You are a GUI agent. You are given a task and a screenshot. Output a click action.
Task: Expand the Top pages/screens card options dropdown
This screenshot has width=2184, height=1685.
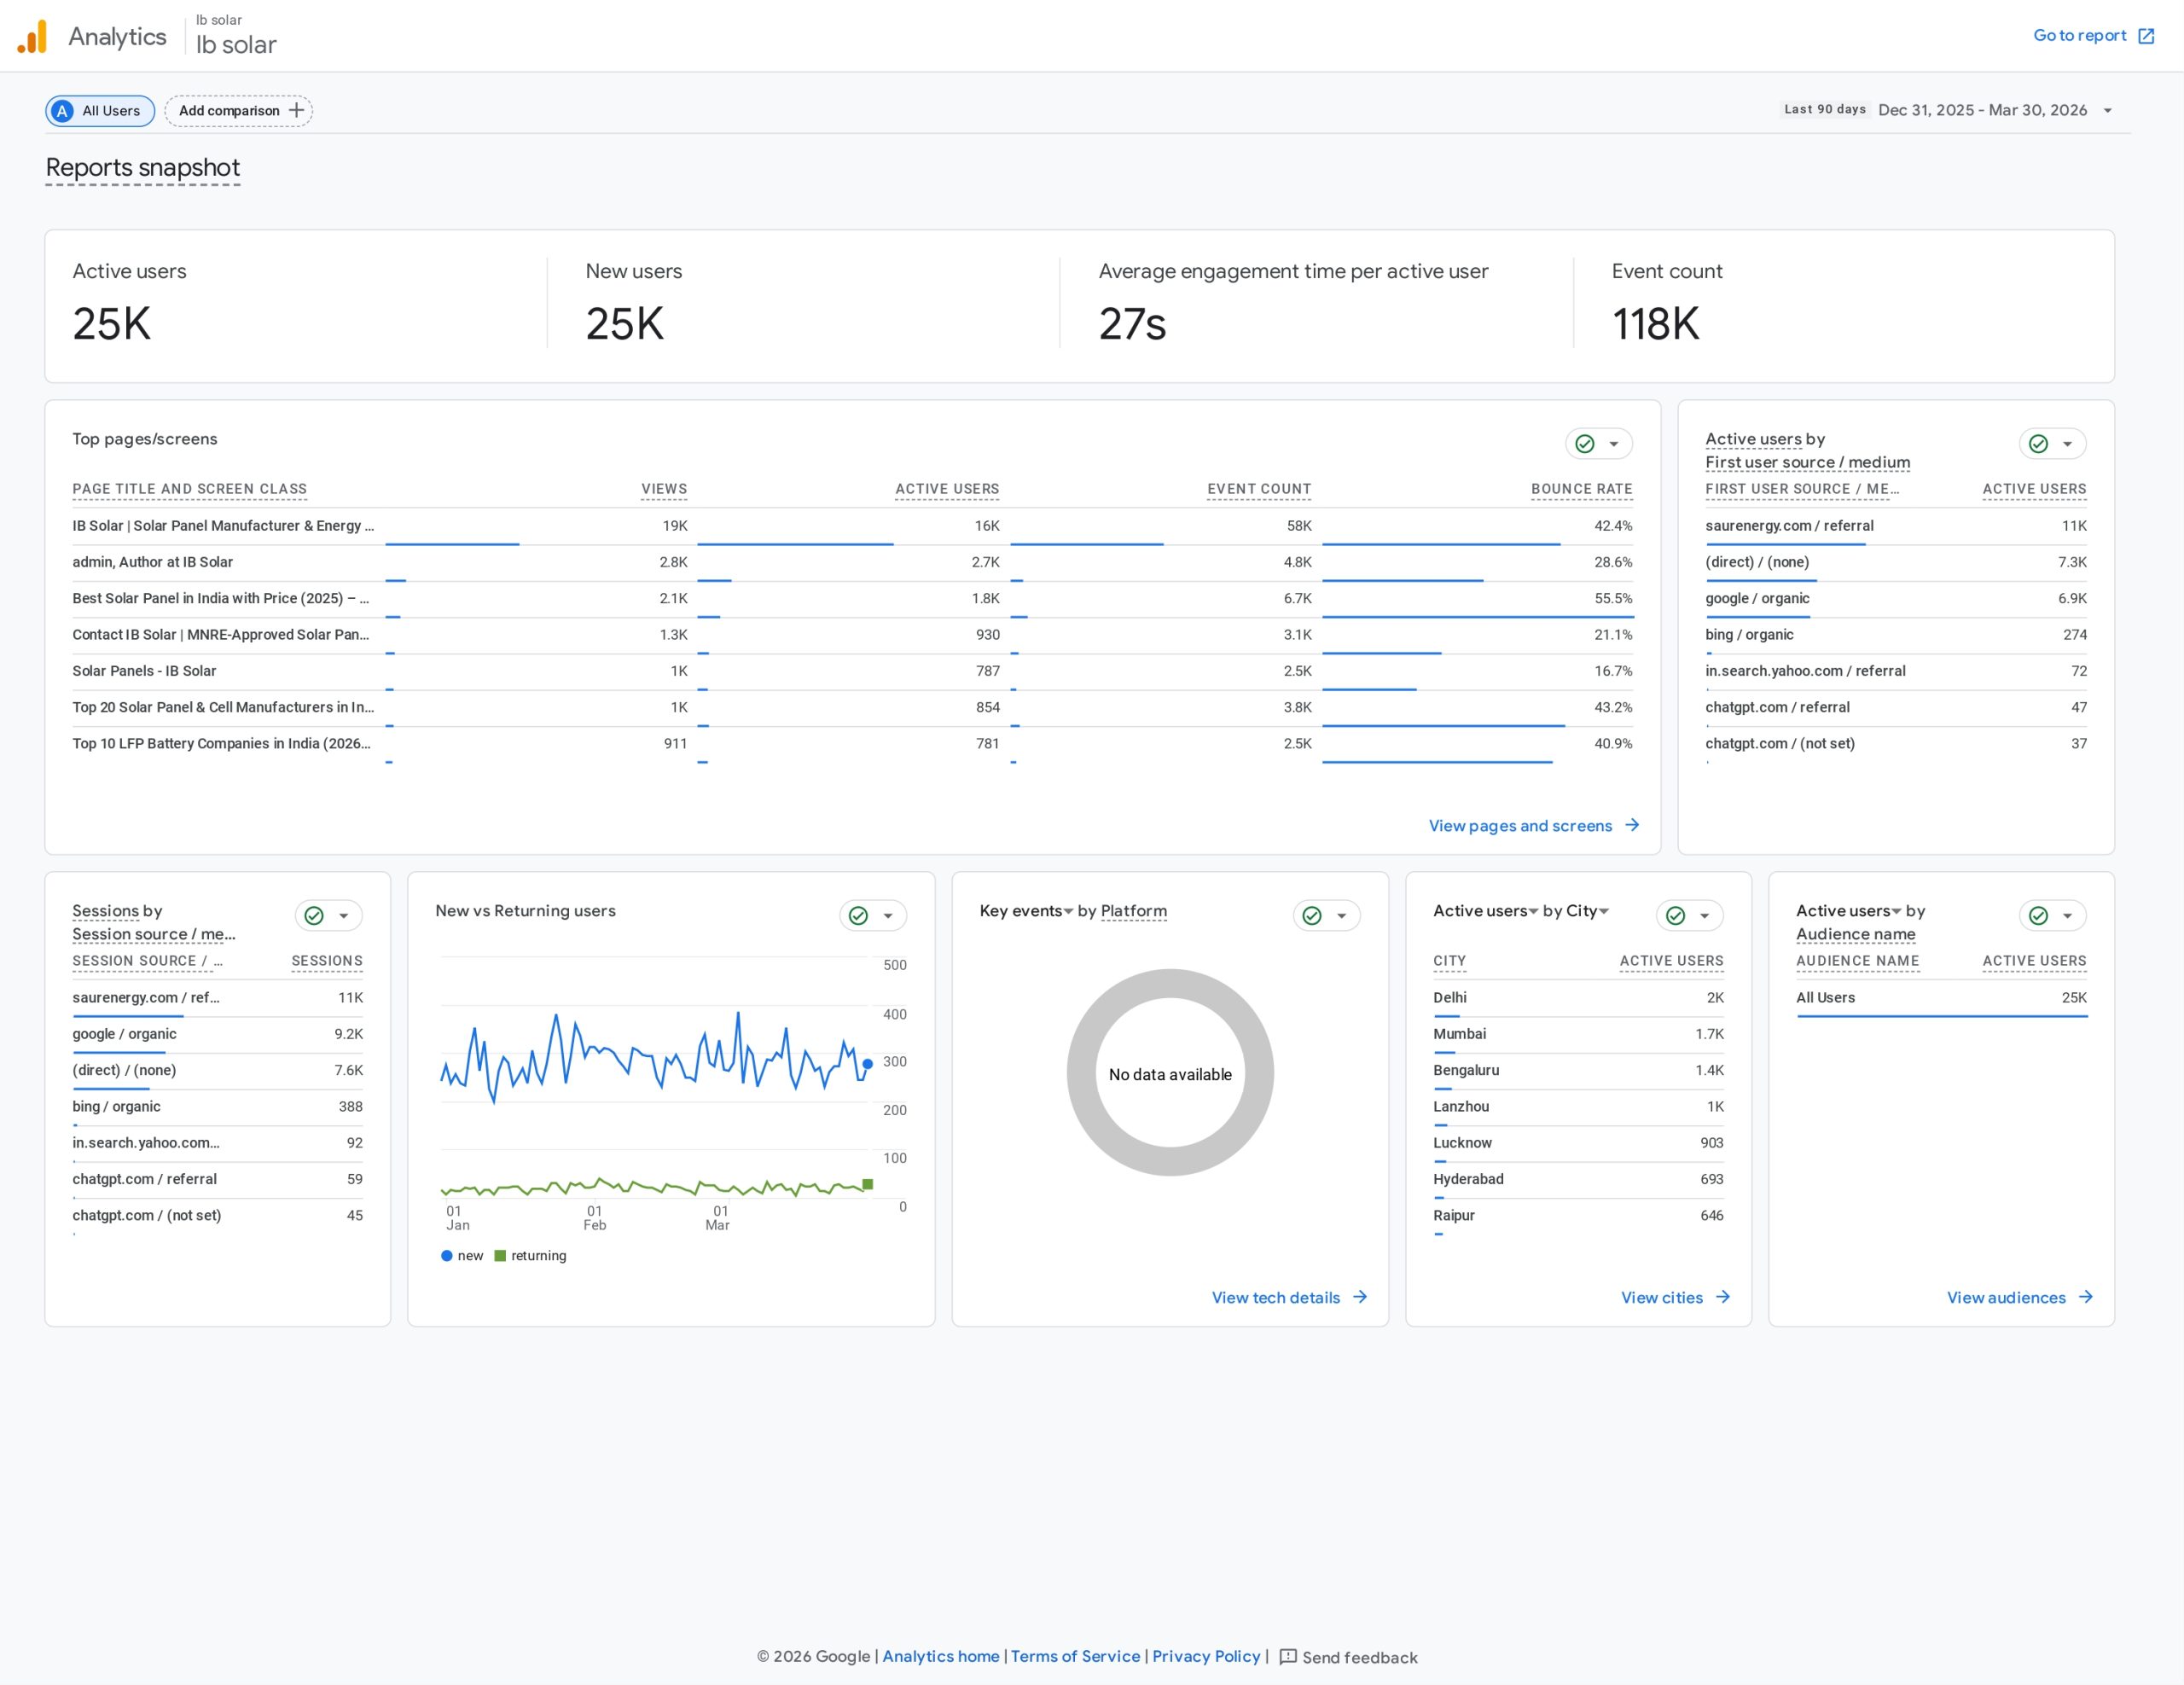coord(1614,444)
